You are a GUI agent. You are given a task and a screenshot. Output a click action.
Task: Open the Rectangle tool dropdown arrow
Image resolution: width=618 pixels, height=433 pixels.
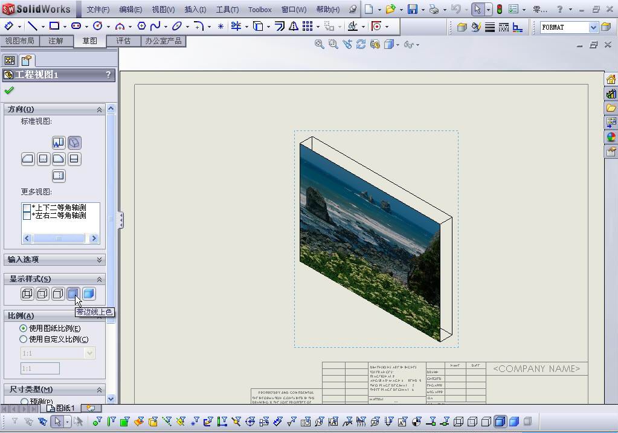[64, 27]
